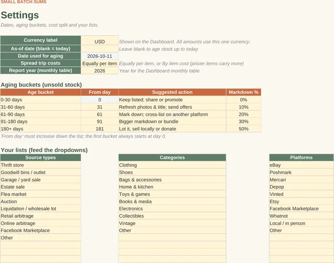Screen dimensions: 334x263
Task: Click the From day value 61
Action: [x=100, y=114]
